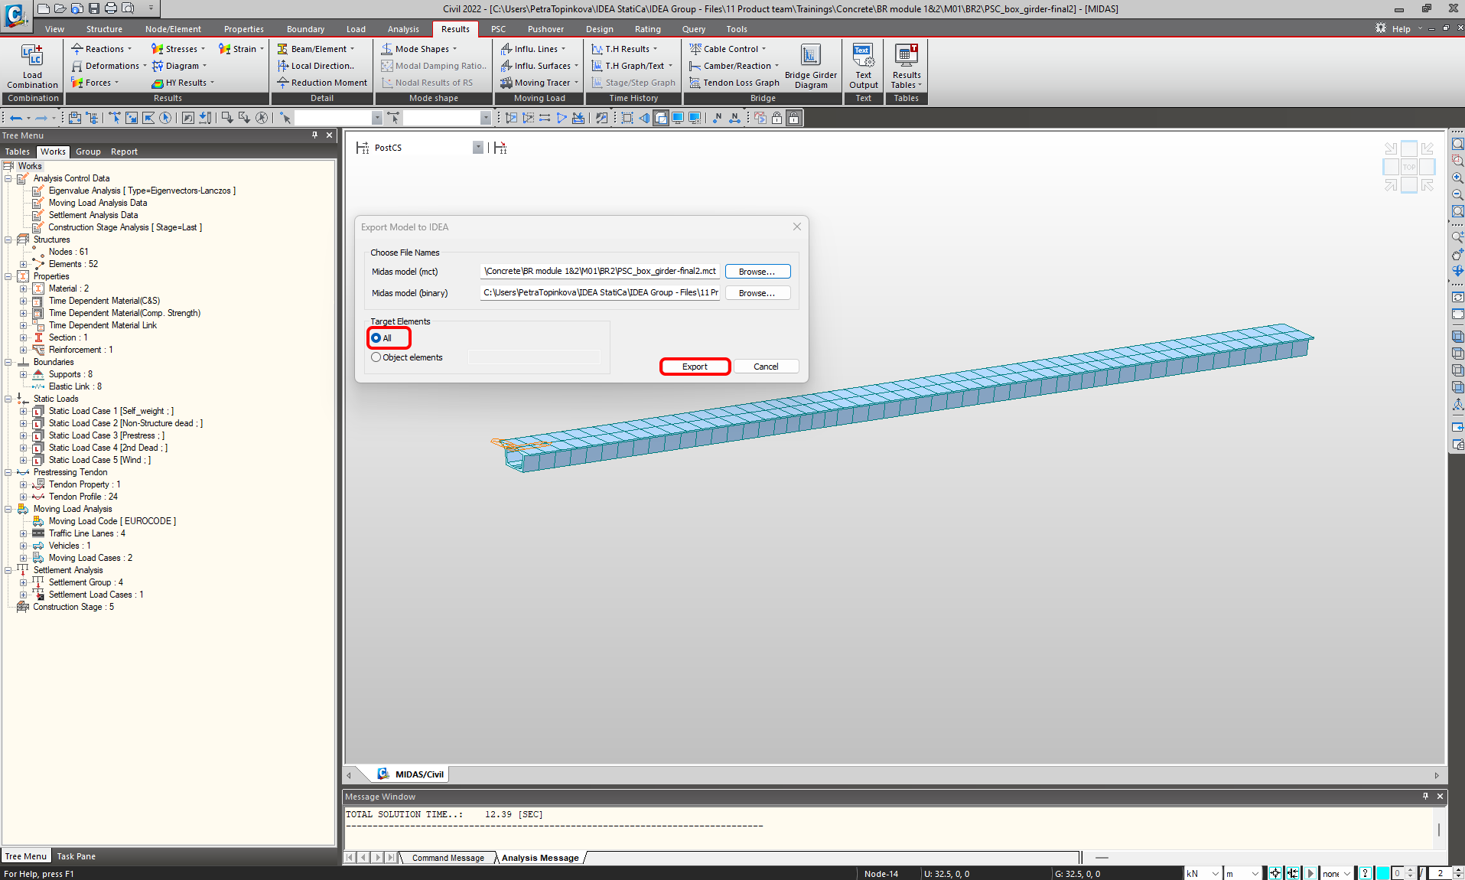Open the Tendon Loss Graph tool

click(x=734, y=83)
